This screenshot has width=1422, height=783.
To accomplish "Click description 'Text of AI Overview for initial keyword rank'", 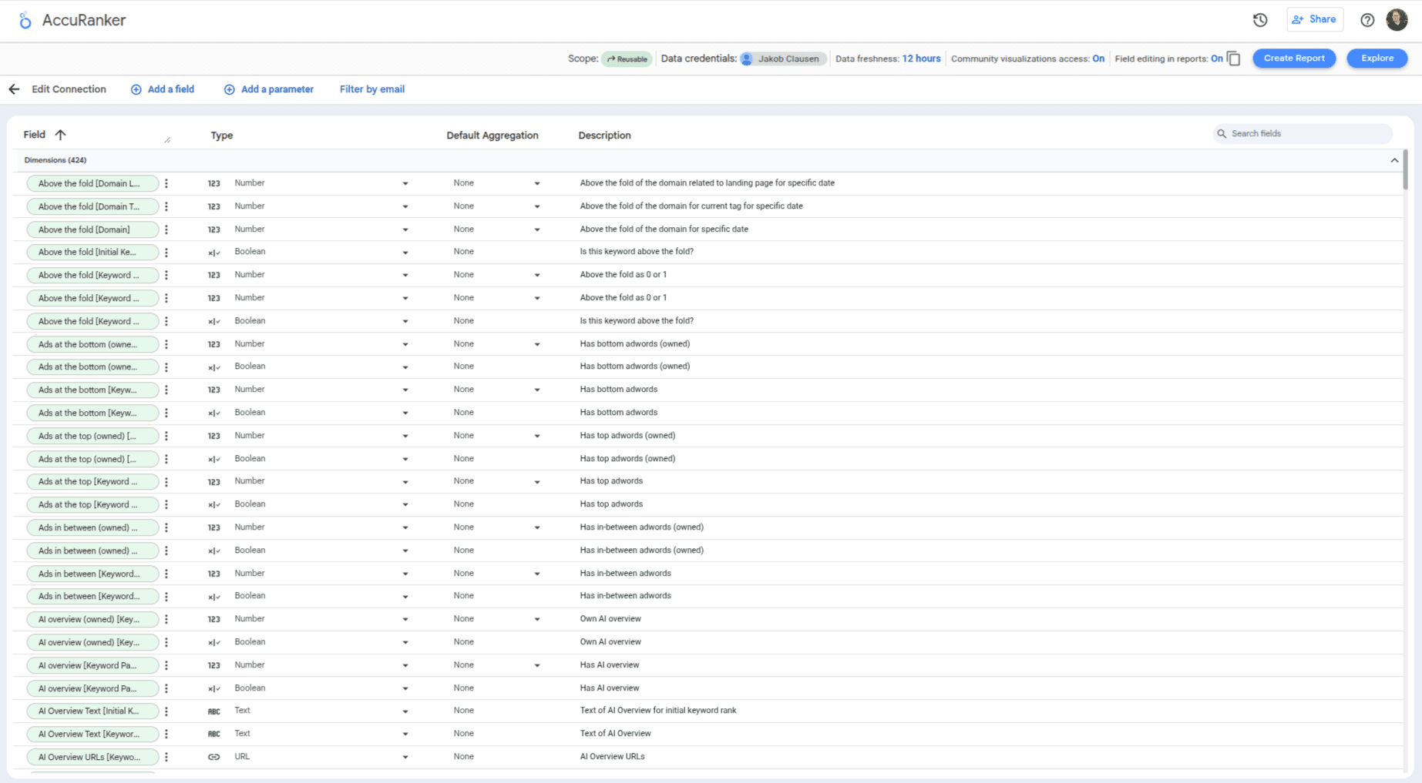I will pos(658,711).
